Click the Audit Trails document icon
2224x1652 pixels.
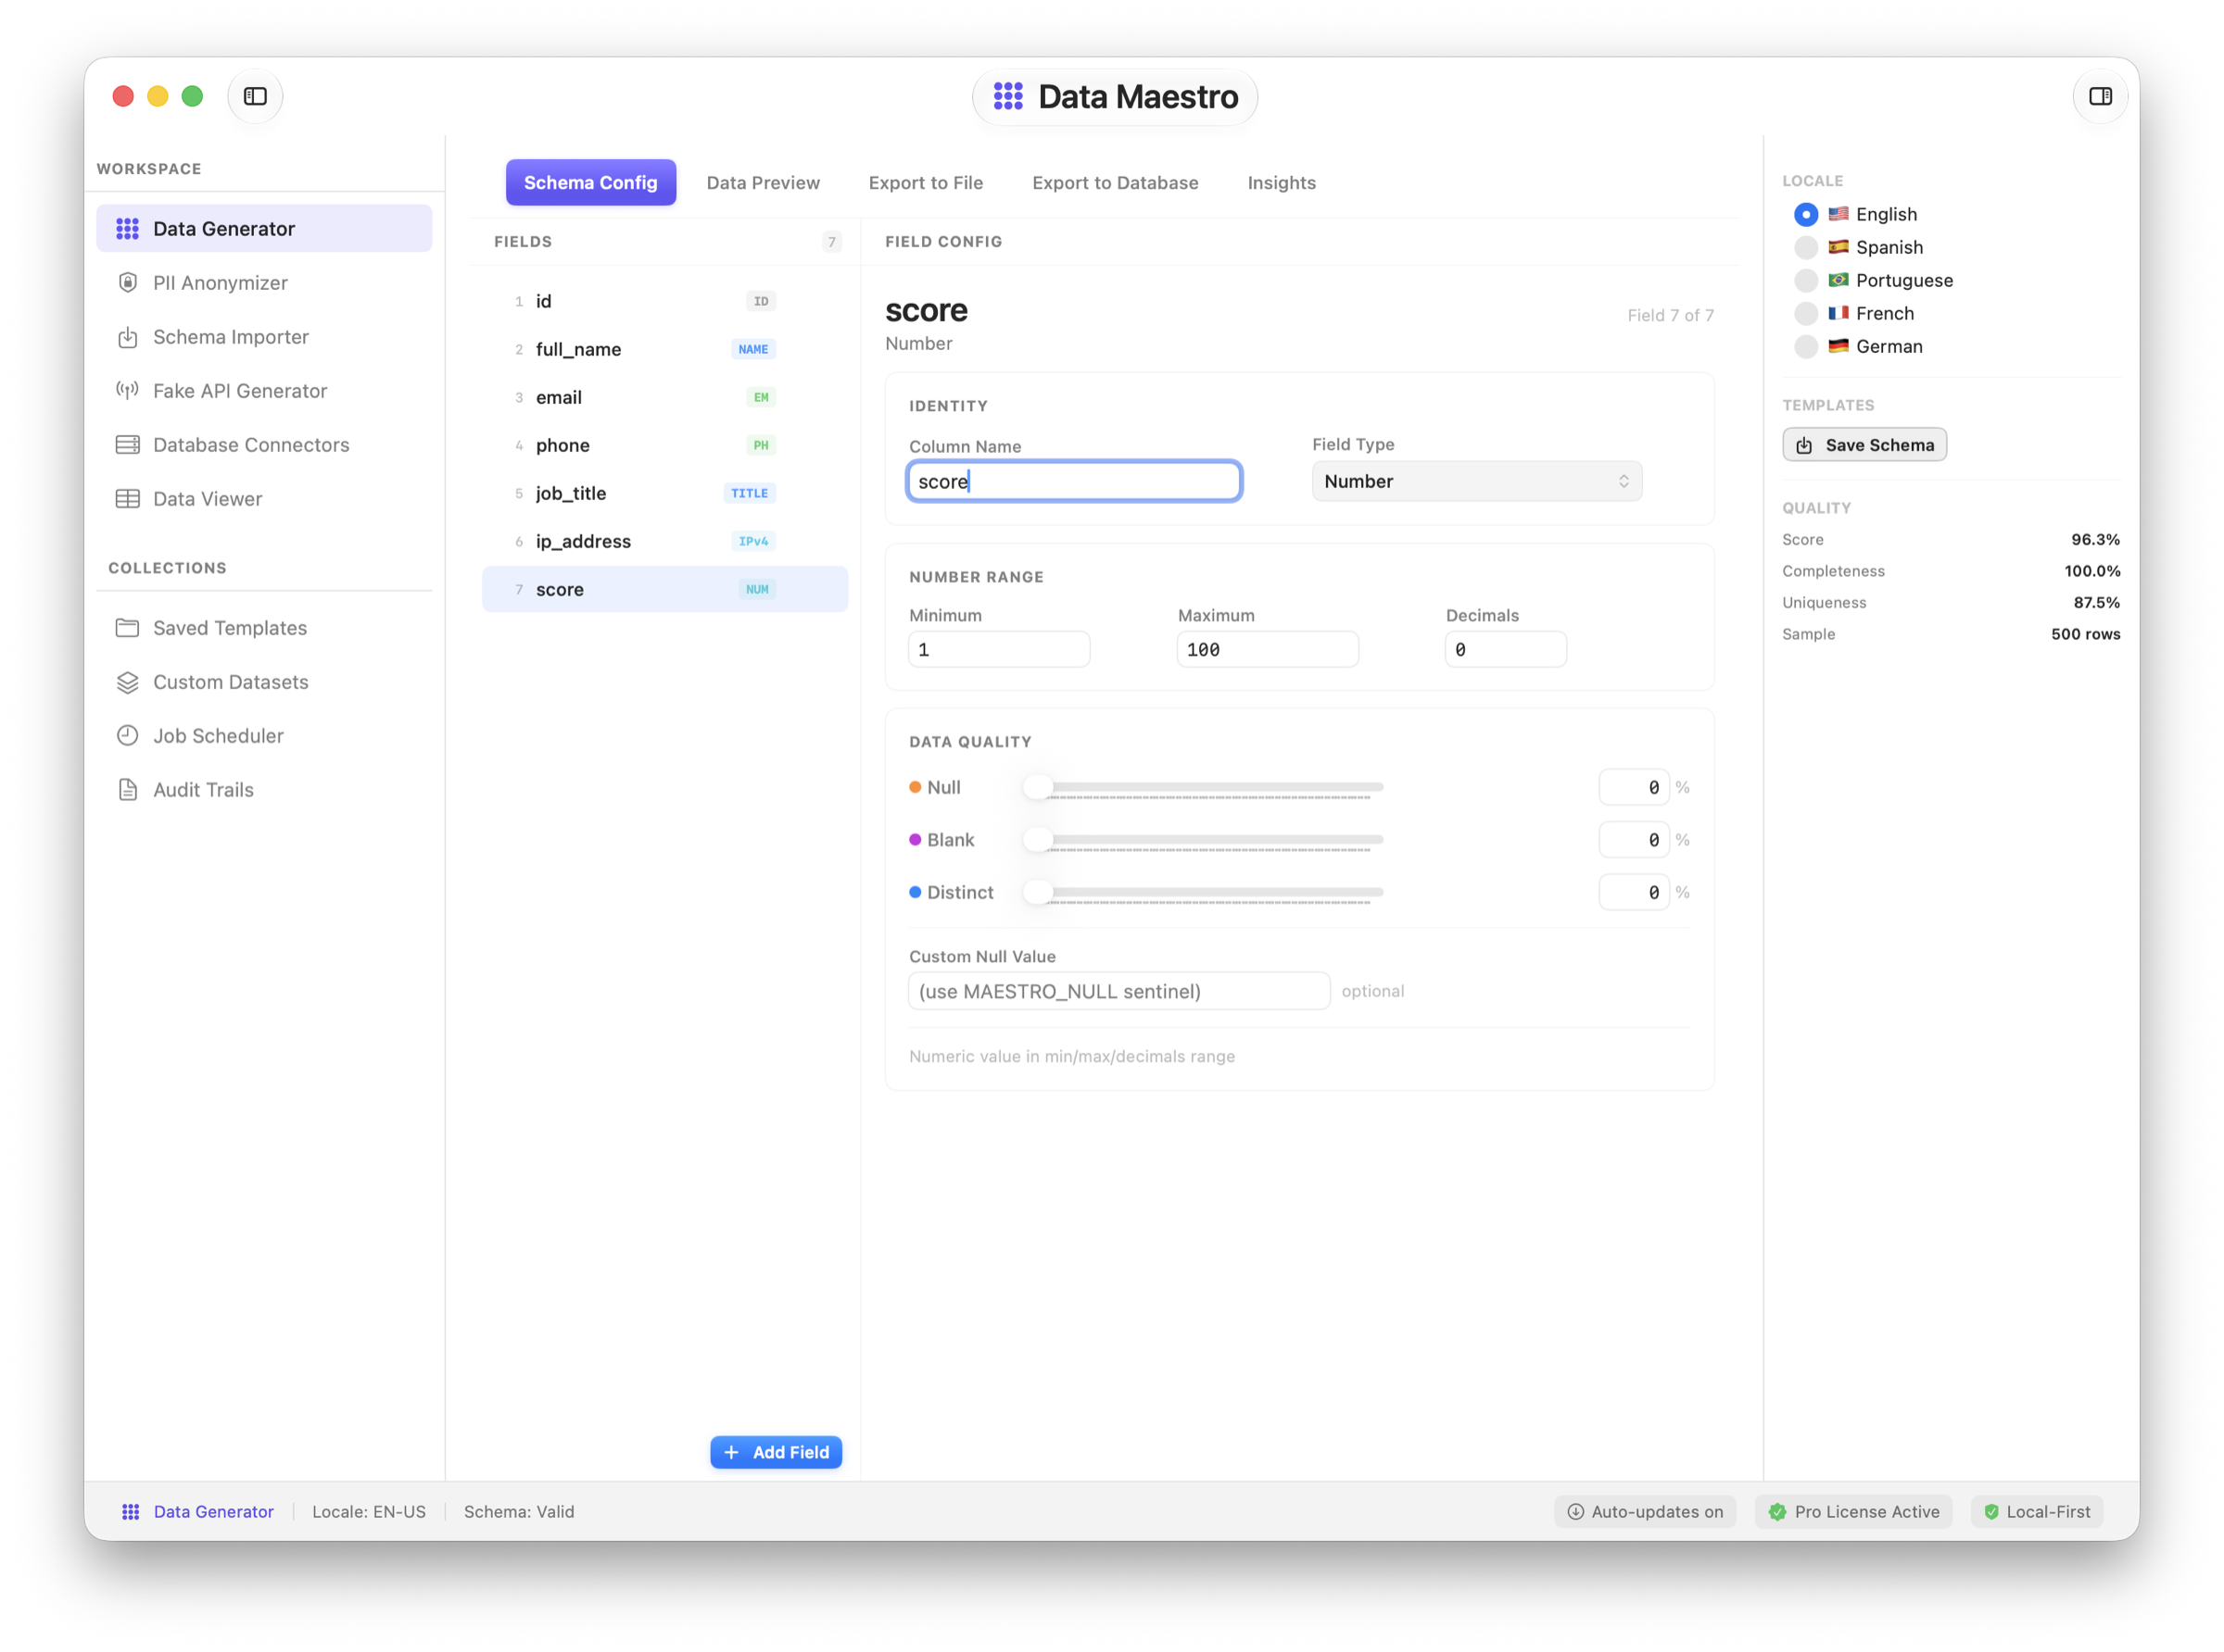pyautogui.click(x=127, y=790)
